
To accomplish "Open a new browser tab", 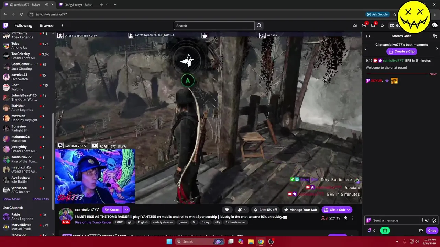I will point(115,4).
